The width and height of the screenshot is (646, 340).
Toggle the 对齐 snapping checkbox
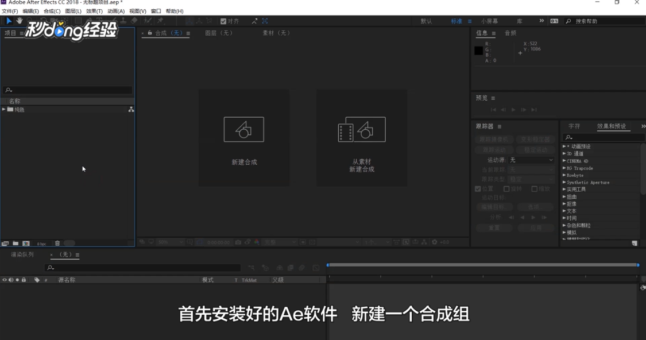click(x=223, y=21)
